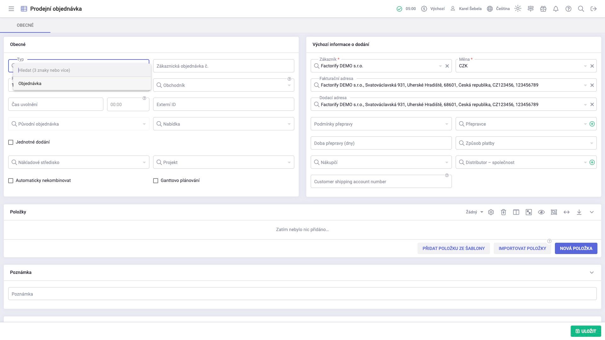Click the log out icon
The image size is (605, 340).
[593, 9]
